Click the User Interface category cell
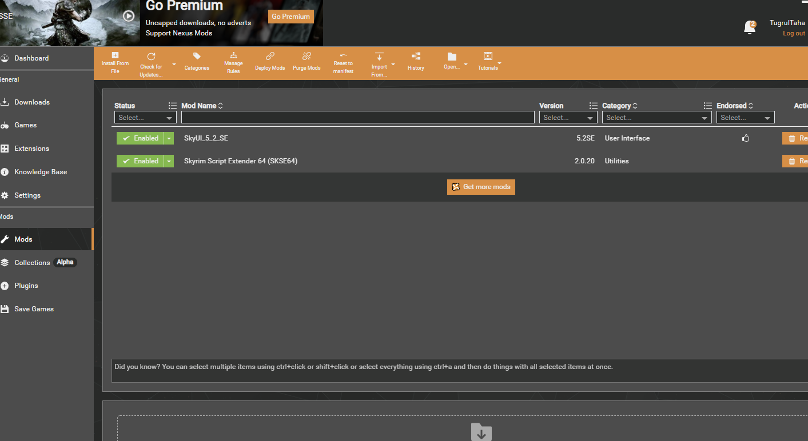 627,138
